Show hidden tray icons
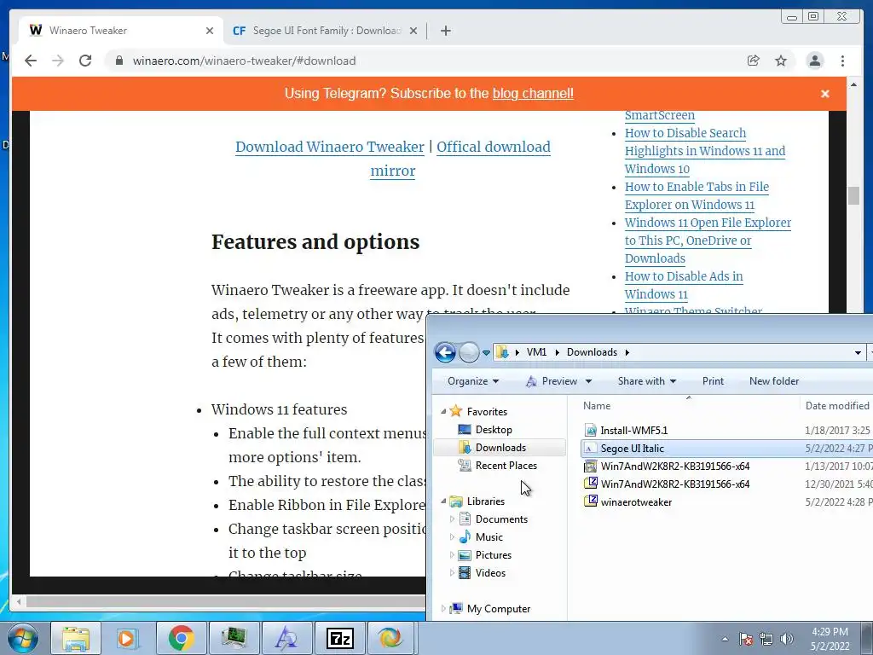This screenshot has width=873, height=655. [x=725, y=639]
